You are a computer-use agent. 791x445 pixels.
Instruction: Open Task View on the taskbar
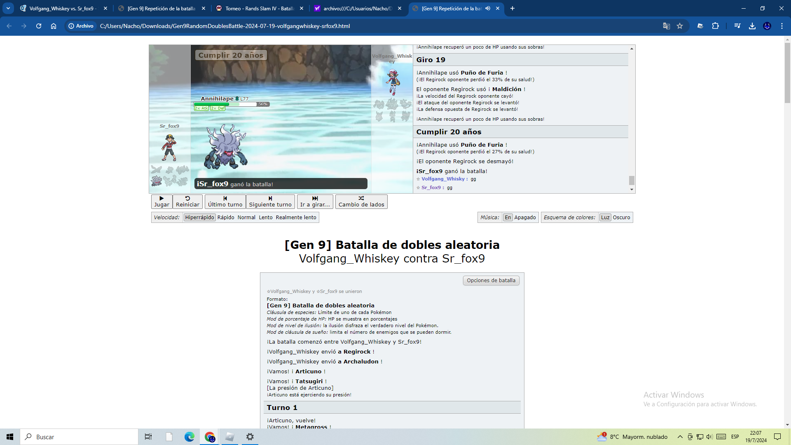pos(148,437)
